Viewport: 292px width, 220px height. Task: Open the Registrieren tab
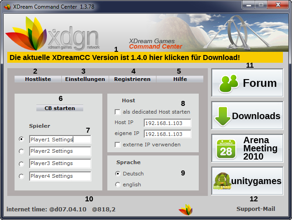tap(132, 79)
